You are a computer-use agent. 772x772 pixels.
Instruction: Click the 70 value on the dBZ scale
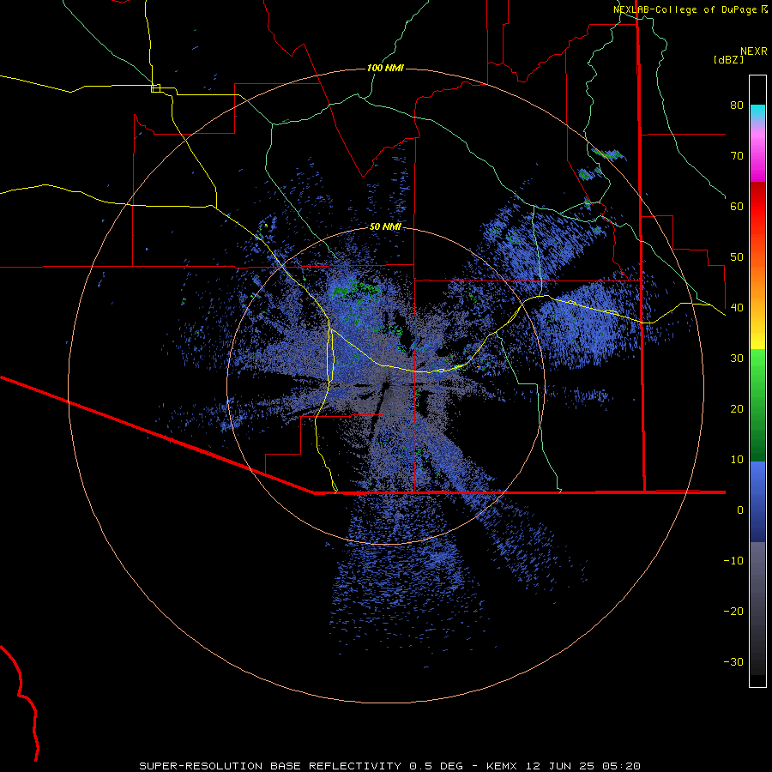point(737,156)
